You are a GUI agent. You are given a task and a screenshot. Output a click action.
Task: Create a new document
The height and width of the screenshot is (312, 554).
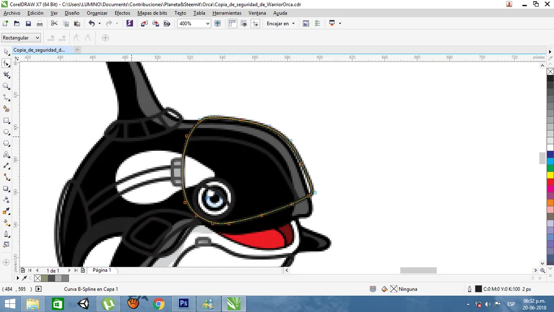pyautogui.click(x=6, y=23)
